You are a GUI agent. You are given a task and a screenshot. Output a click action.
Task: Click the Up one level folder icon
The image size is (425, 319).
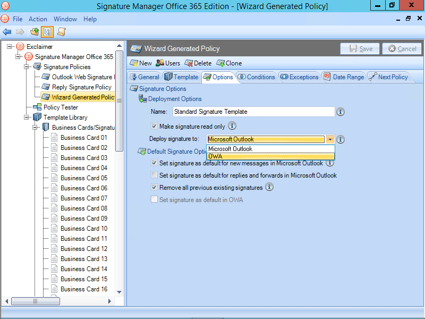click(35, 32)
